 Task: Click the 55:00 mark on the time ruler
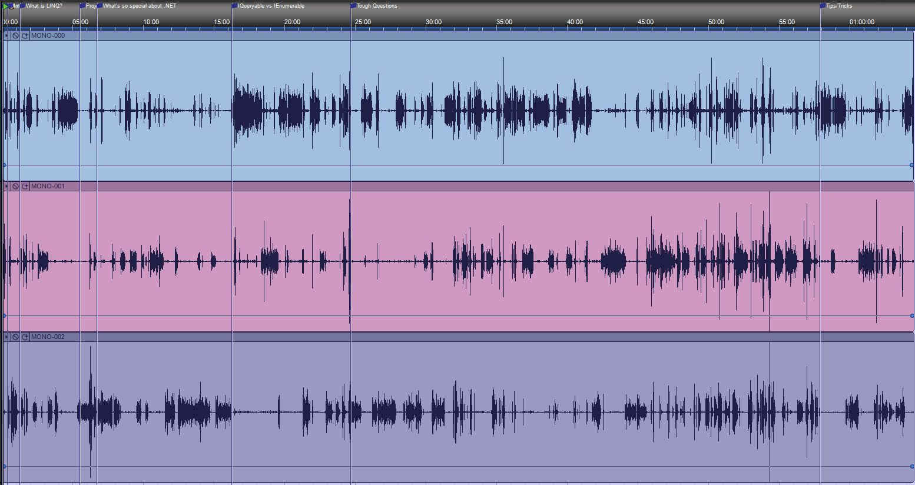pyautogui.click(x=787, y=22)
